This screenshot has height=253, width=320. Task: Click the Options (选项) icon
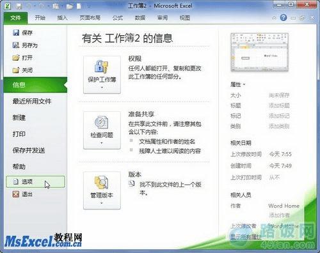point(16,181)
